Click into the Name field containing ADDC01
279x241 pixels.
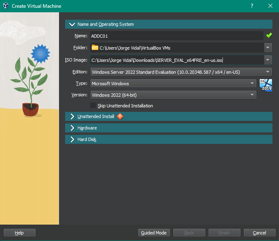pyautogui.click(x=177, y=36)
